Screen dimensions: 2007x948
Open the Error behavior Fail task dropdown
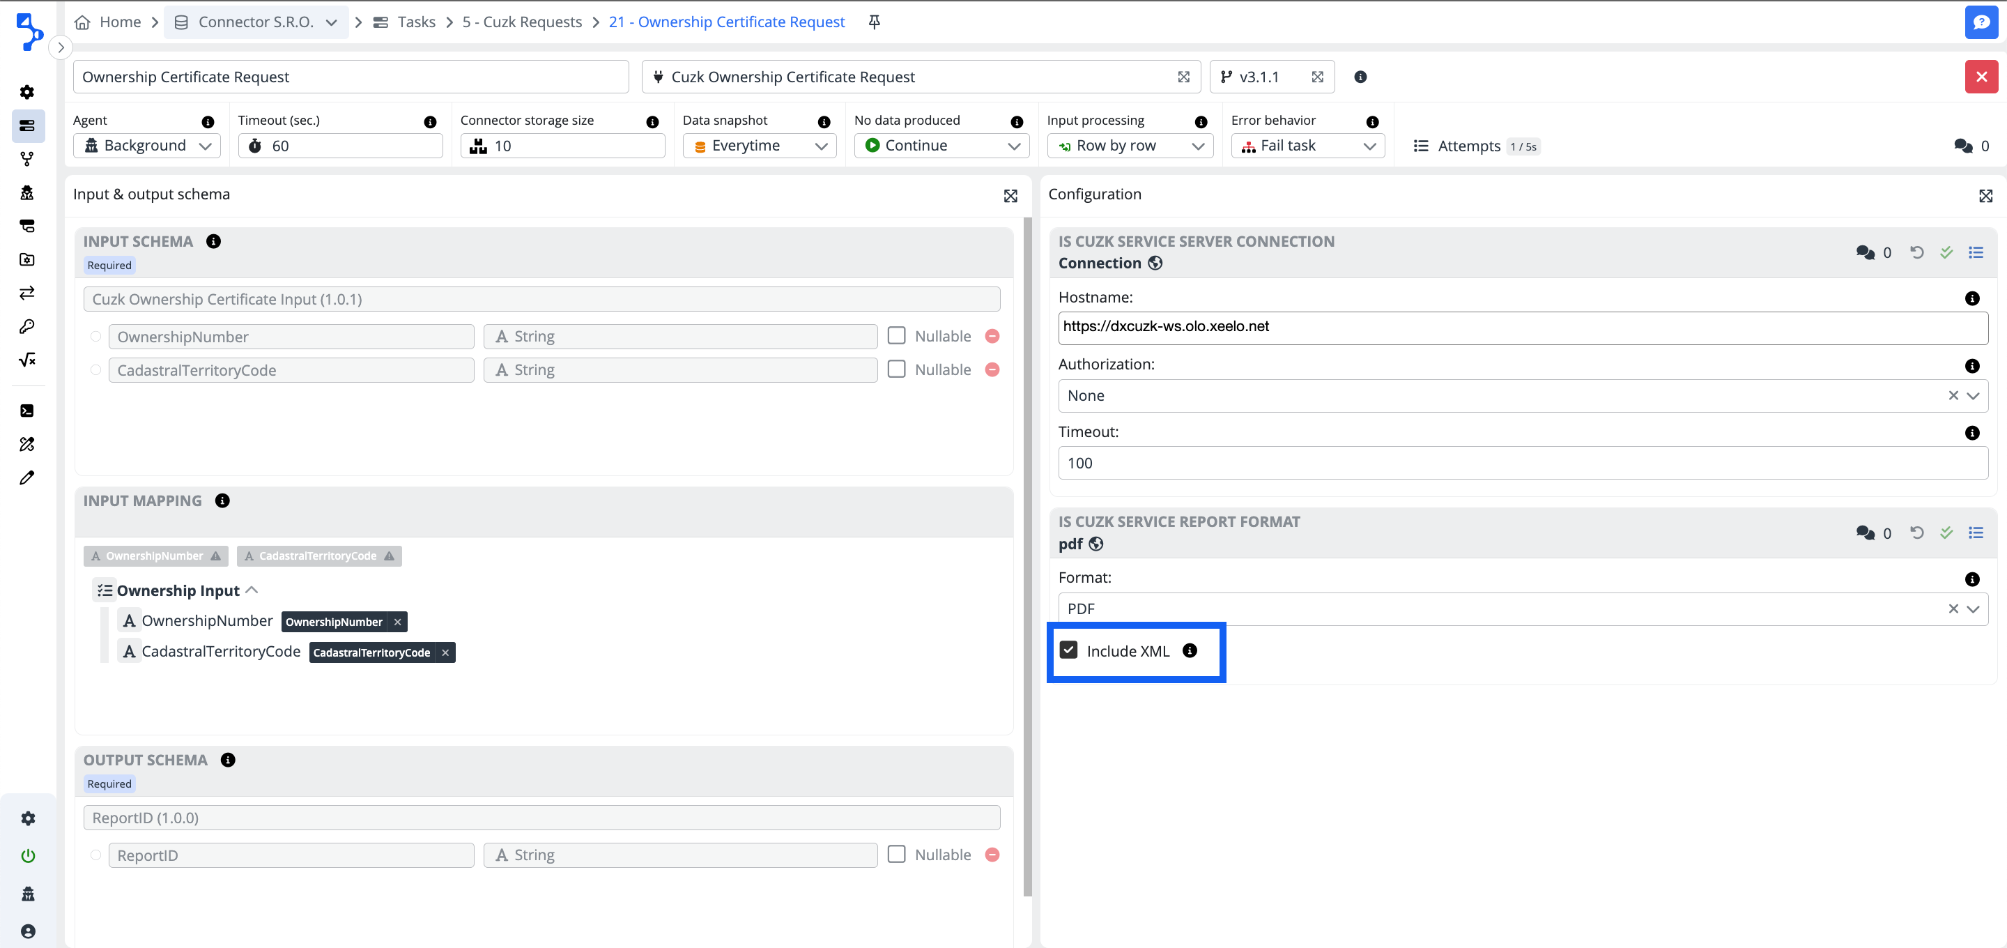point(1307,146)
